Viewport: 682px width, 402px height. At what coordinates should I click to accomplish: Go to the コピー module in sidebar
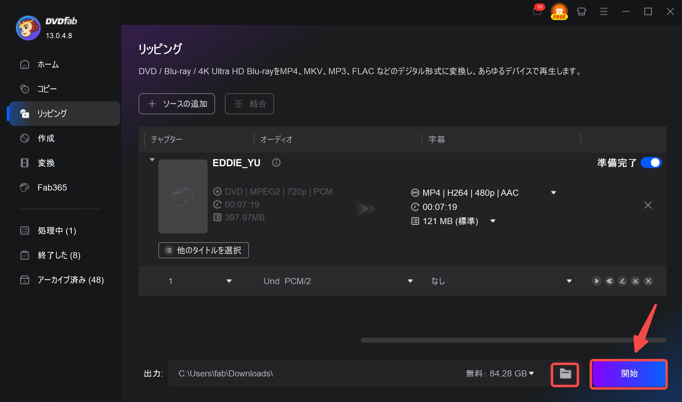[x=47, y=89]
